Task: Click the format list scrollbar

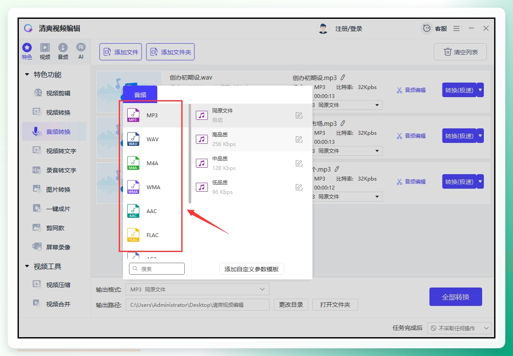Action: tap(190, 154)
